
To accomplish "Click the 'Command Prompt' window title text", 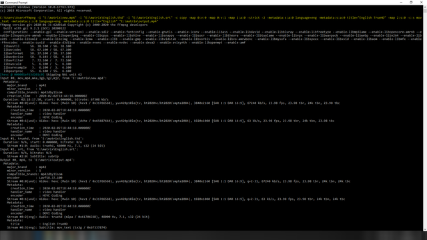I will (16, 3).
